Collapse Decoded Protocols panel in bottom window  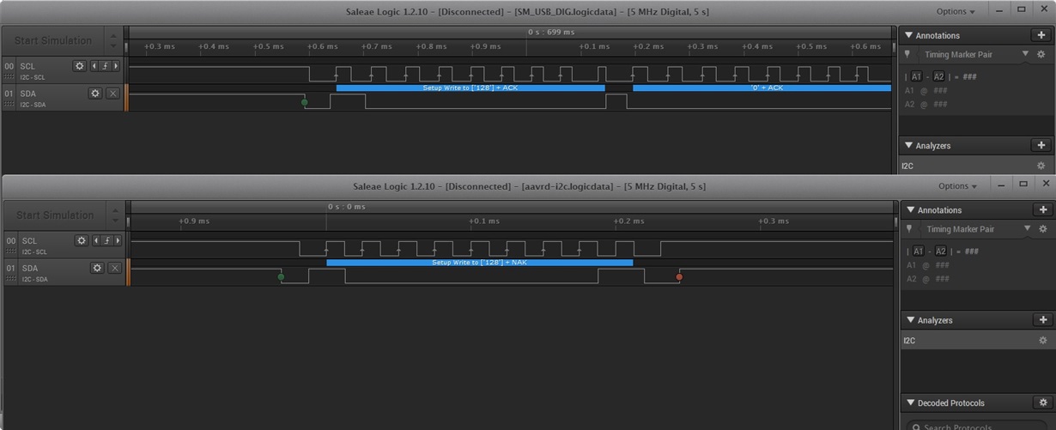910,403
